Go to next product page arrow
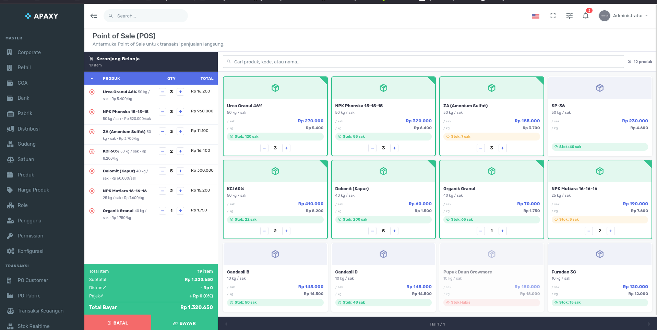 (x=648, y=324)
